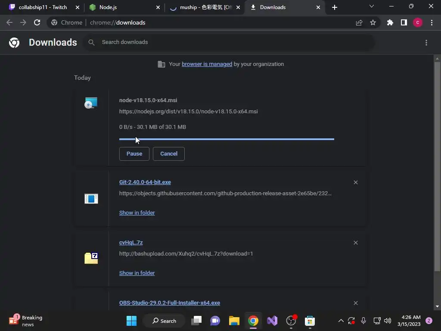Open OBS-Studio-29.0.2-Full-Installer-x64.exe link
The height and width of the screenshot is (331, 441).
coord(170,303)
